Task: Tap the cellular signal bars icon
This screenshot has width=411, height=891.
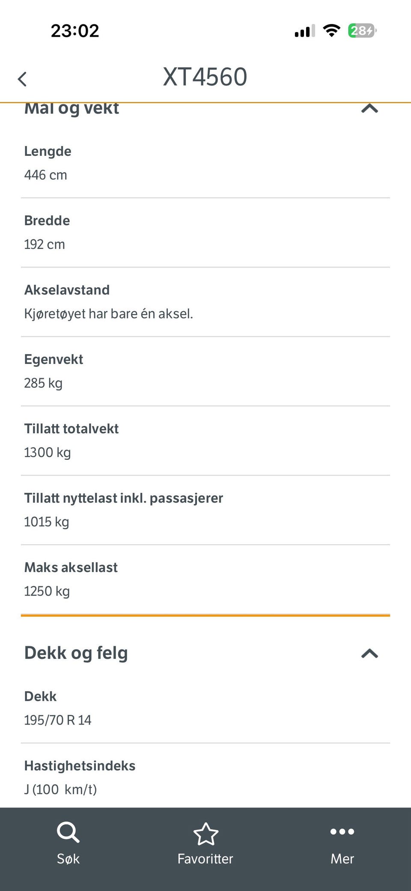Action: click(305, 31)
